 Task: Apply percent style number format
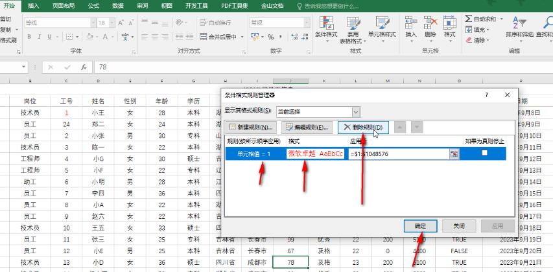click(270, 37)
